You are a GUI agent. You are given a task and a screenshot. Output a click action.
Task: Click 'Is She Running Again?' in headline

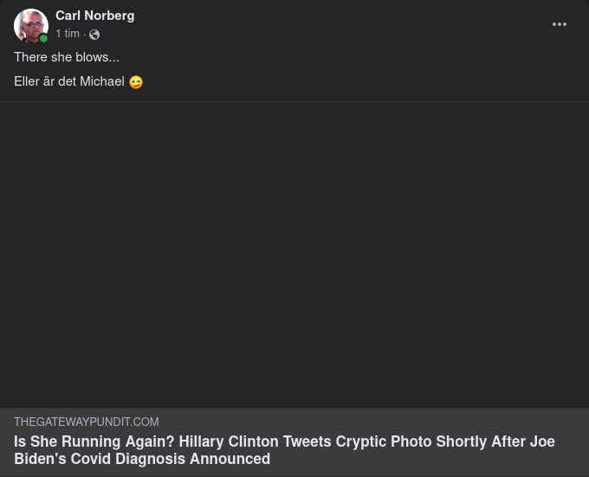tap(94, 442)
